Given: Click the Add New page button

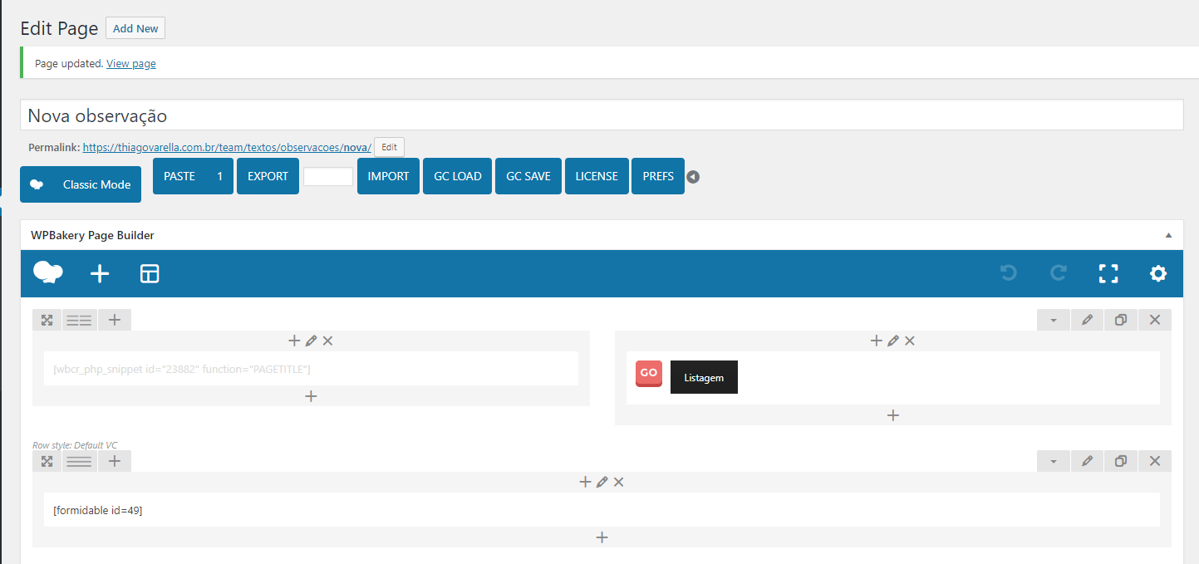Looking at the screenshot, I should (x=135, y=28).
